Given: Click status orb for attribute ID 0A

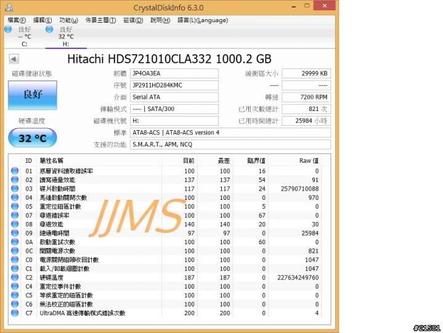Looking at the screenshot, I should (x=15, y=242).
